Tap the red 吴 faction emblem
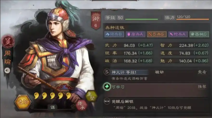 point(8,41)
